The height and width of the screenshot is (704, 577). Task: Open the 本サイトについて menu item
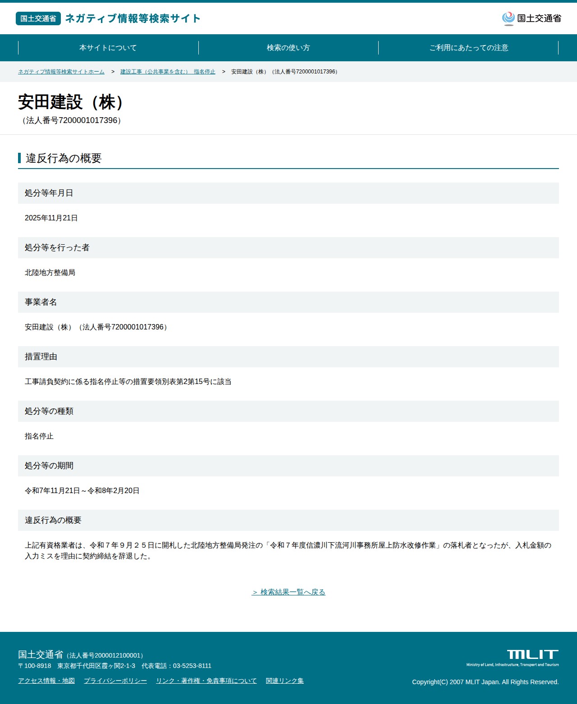click(108, 48)
